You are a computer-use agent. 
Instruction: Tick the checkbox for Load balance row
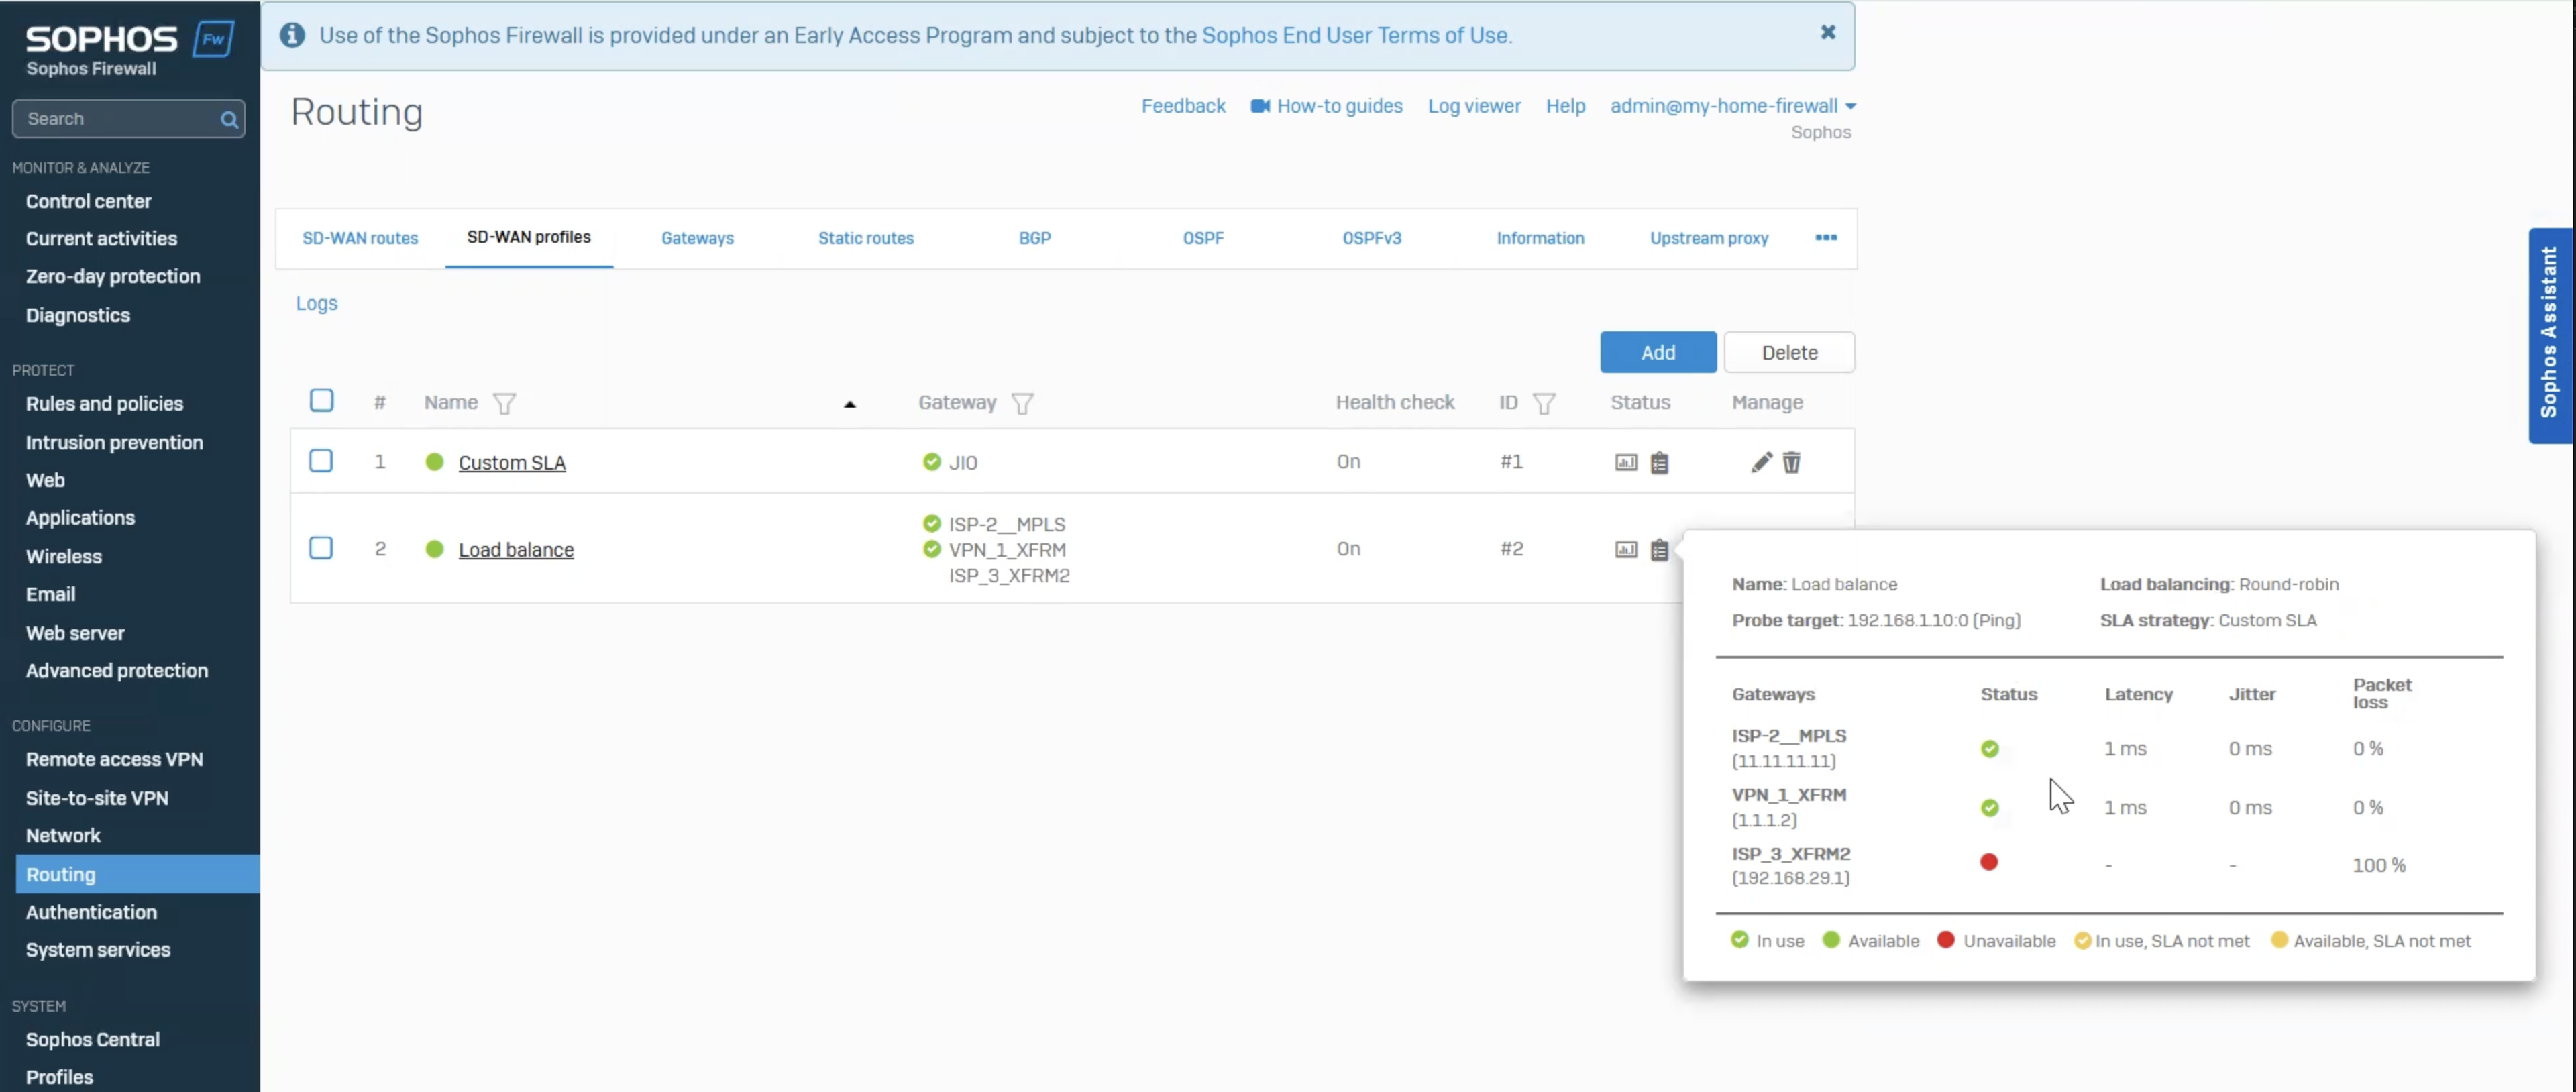coord(321,548)
